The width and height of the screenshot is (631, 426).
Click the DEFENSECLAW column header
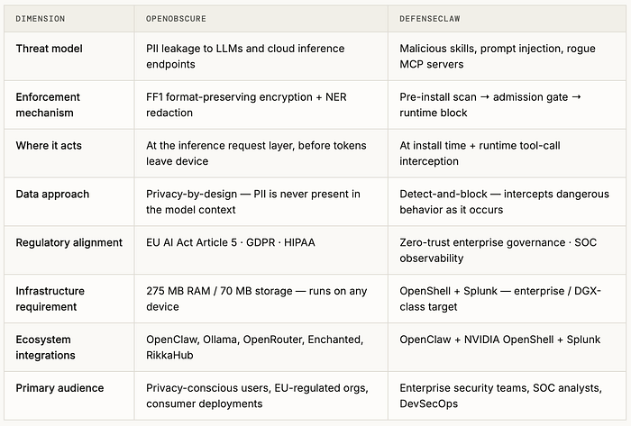point(430,19)
